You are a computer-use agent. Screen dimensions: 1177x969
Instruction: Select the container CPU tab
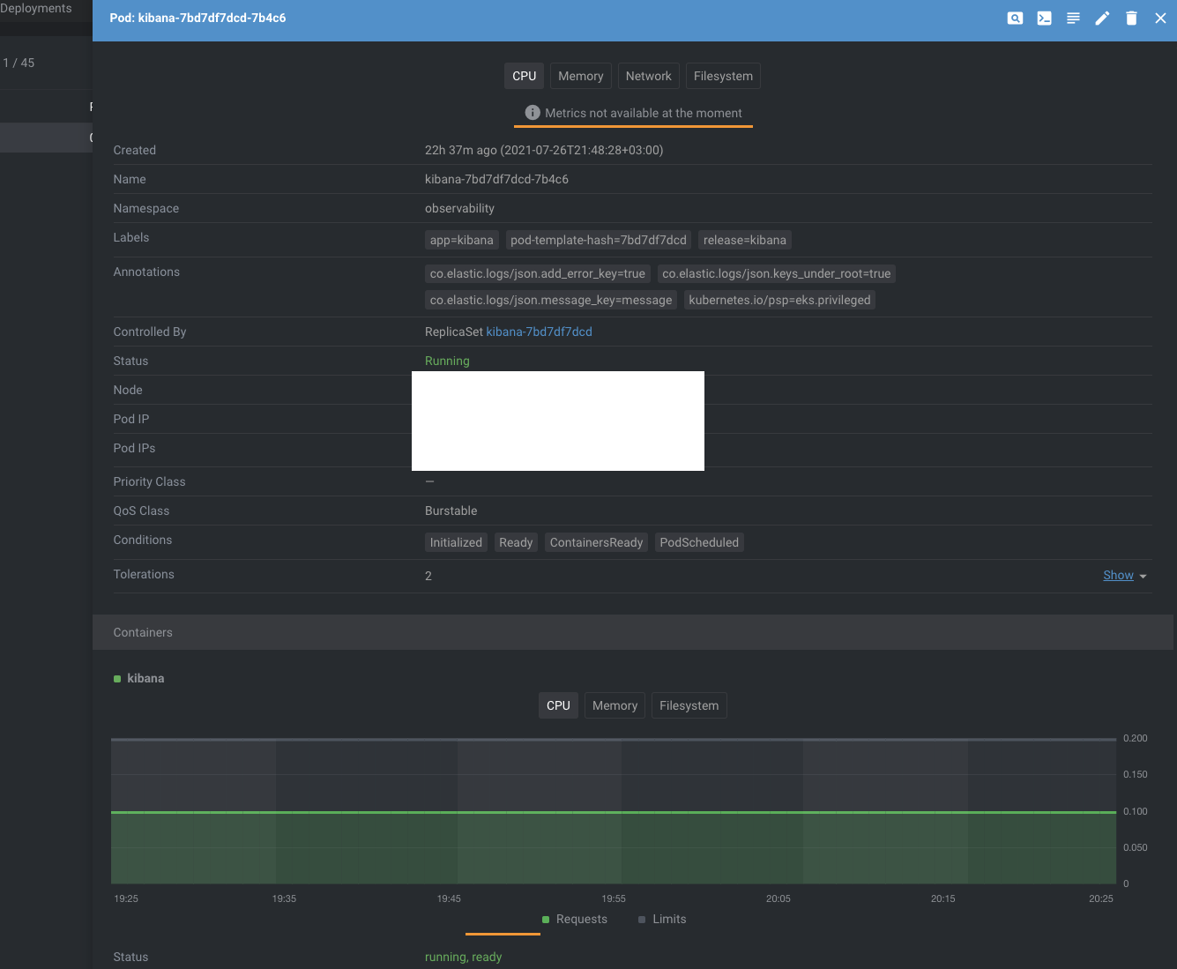click(x=558, y=705)
